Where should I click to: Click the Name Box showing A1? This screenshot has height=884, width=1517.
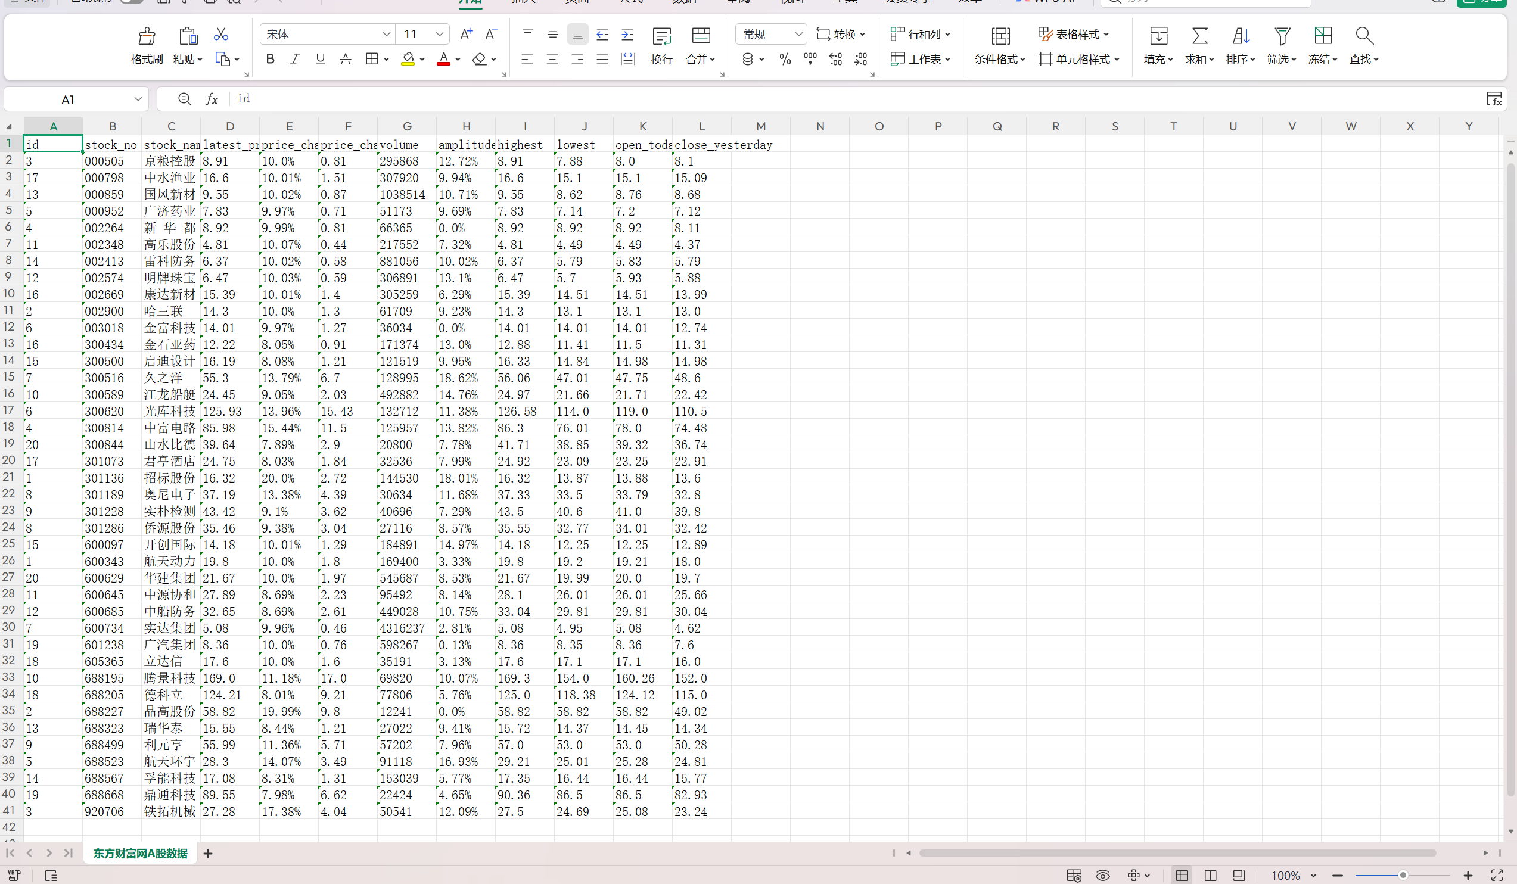tap(68, 99)
